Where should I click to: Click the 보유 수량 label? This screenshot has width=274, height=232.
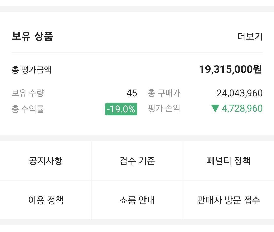(28, 93)
